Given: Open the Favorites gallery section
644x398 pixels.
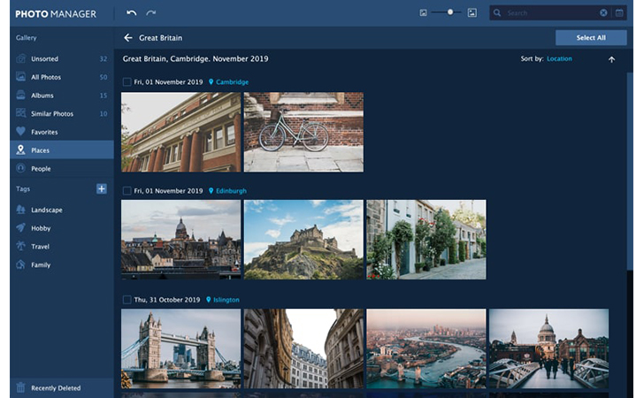Looking at the screenshot, I should click(x=44, y=132).
